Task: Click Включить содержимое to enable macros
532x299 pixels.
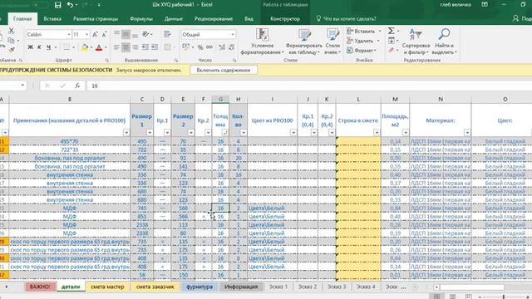Action: click(x=224, y=70)
